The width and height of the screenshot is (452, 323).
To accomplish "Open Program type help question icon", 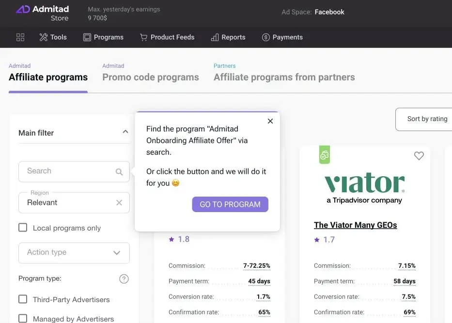I will [x=124, y=278].
